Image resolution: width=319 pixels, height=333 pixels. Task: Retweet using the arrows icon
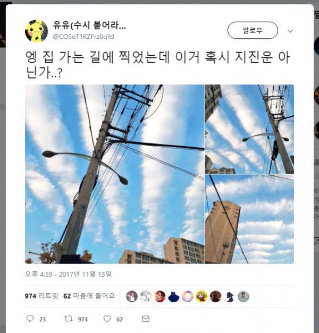(x=69, y=319)
